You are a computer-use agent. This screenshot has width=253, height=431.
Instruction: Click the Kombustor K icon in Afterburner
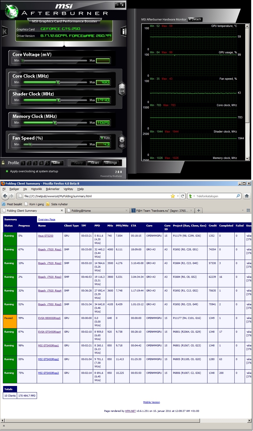5,32
